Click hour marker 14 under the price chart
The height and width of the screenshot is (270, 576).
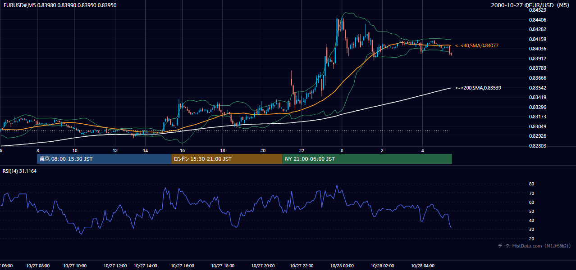coord(145,150)
